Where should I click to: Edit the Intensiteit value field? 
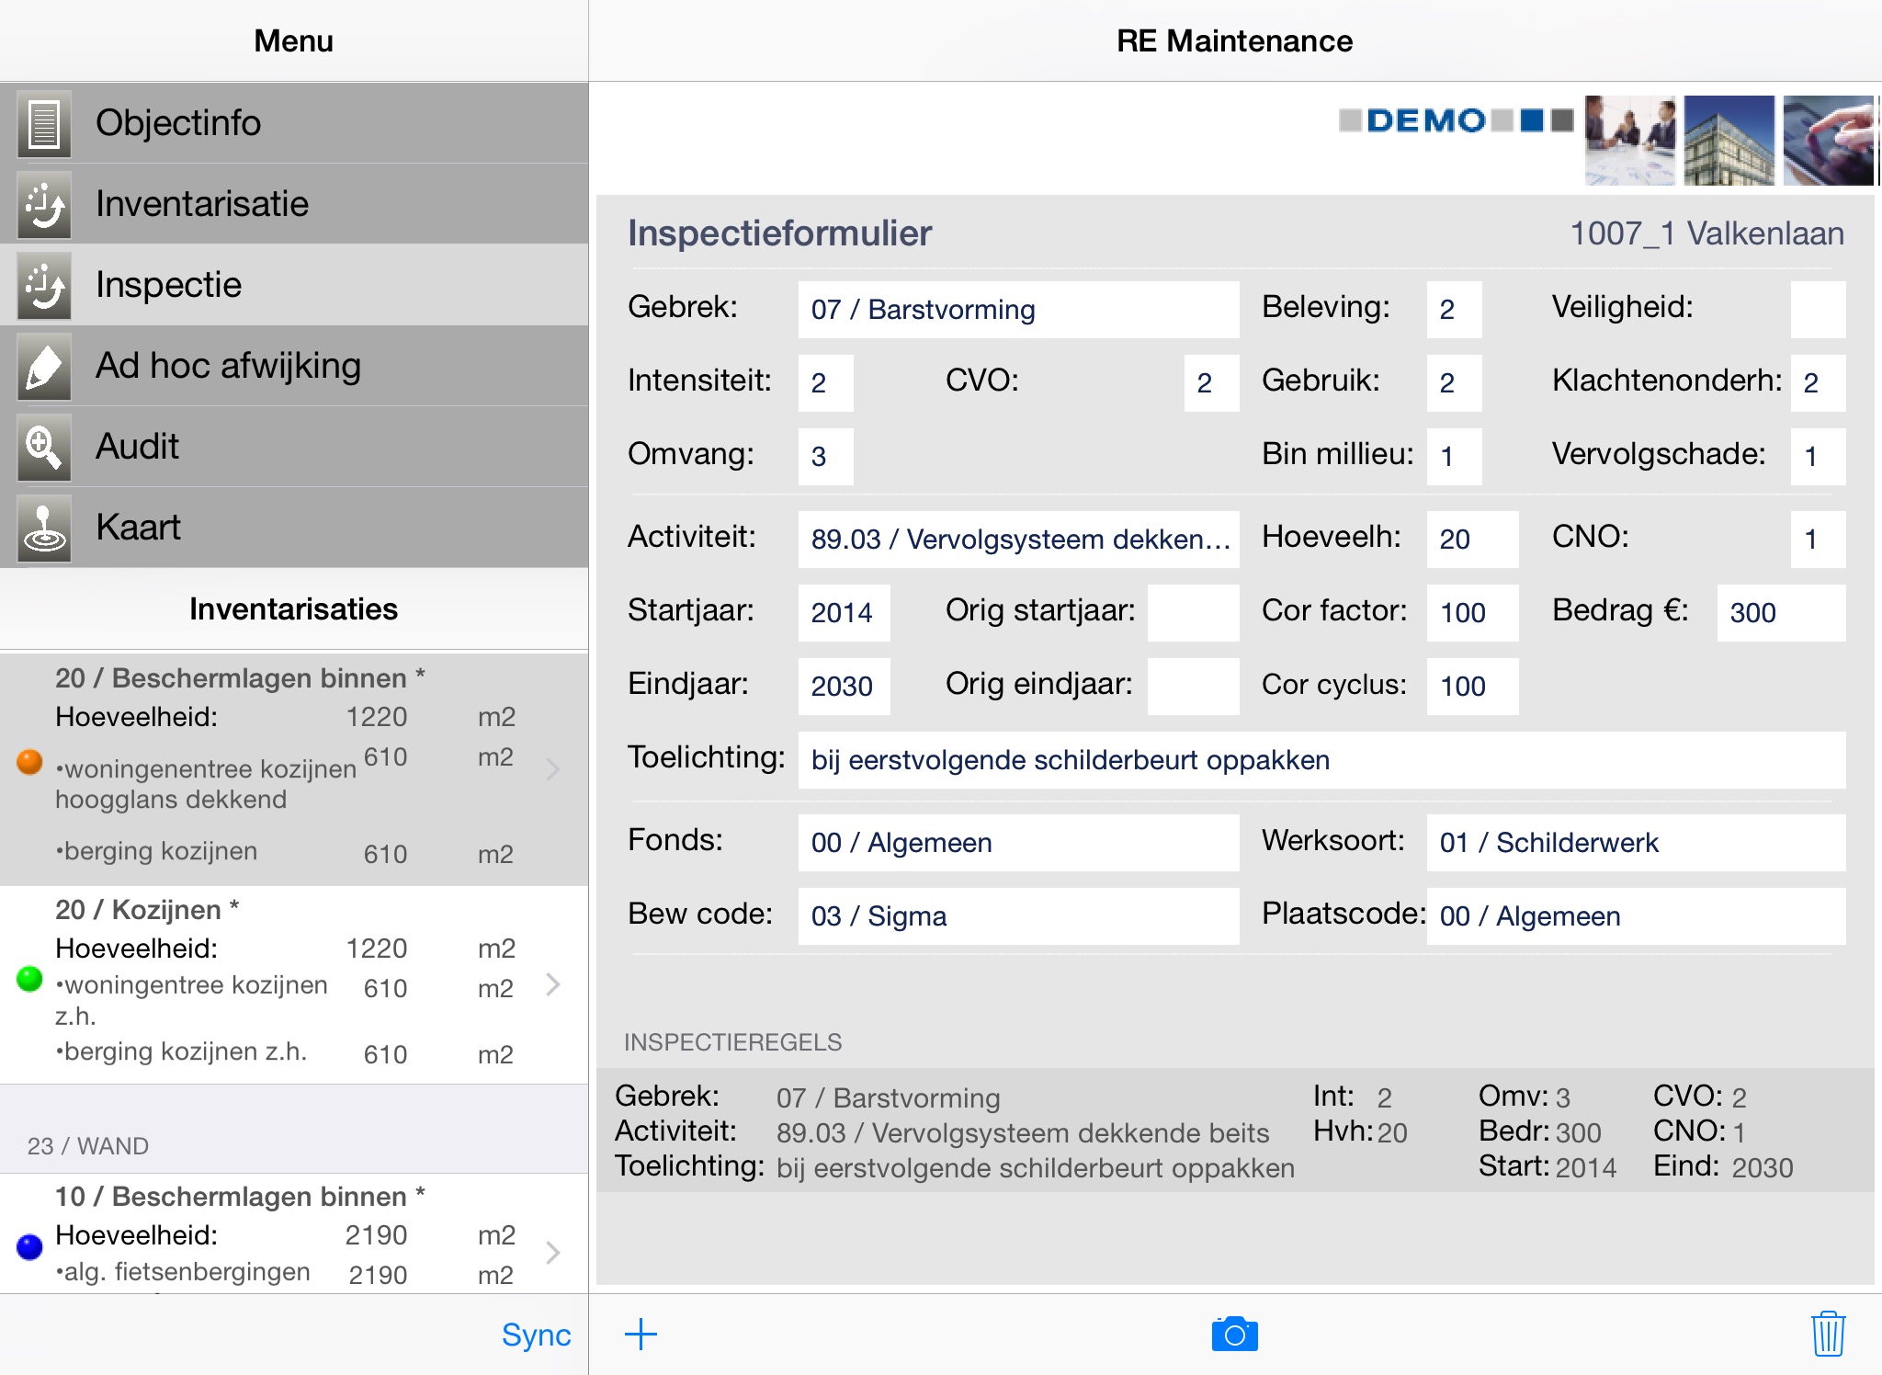[x=825, y=383]
